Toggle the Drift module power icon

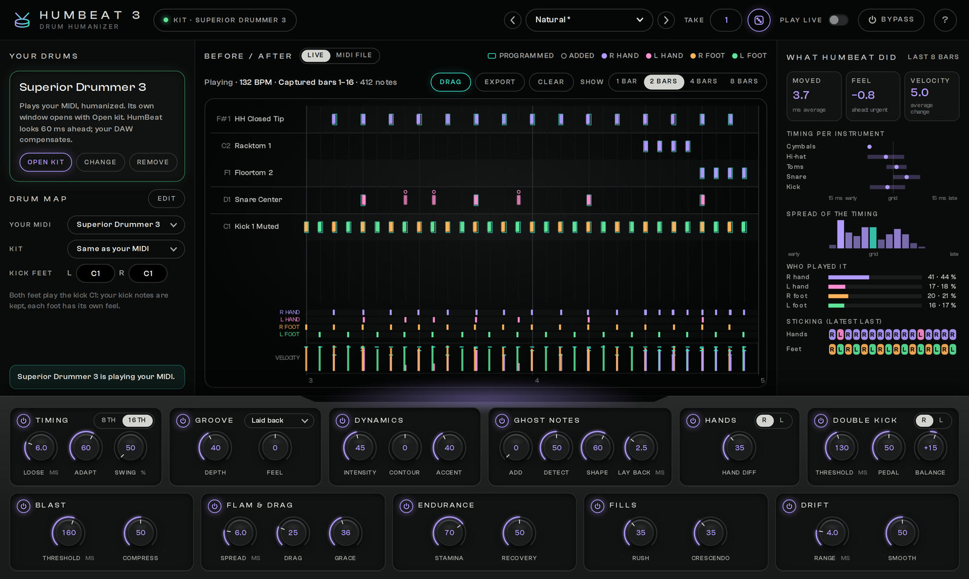[x=789, y=506]
